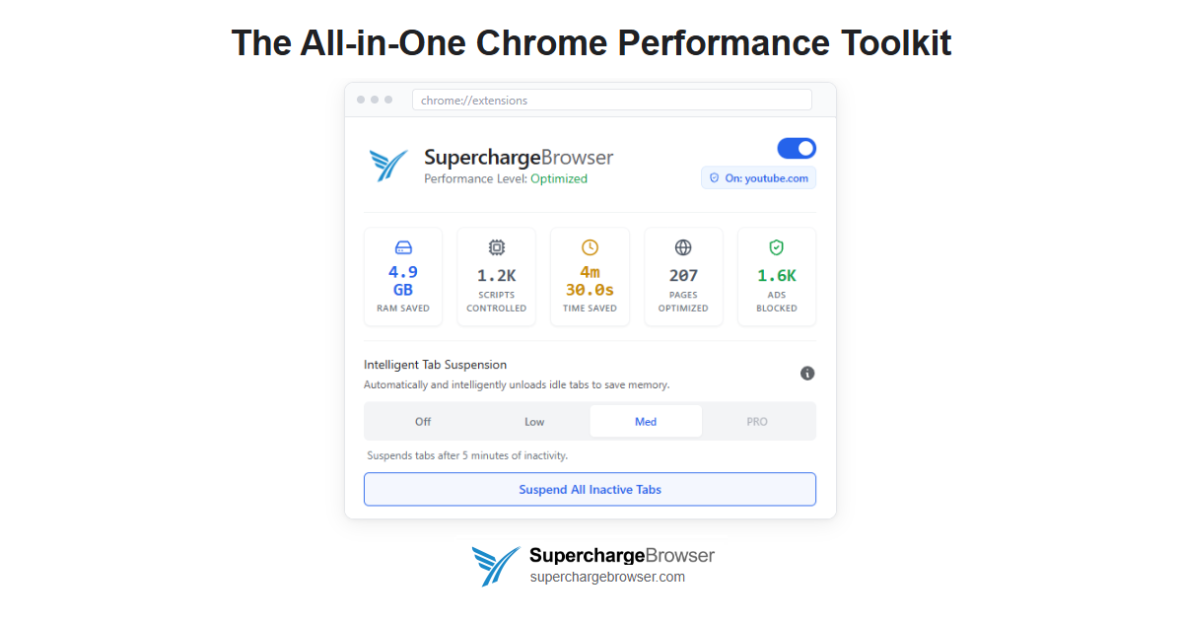This screenshot has height=621, width=1183.
Task: Expand the On: youtube.com site badge
Action: click(x=758, y=177)
